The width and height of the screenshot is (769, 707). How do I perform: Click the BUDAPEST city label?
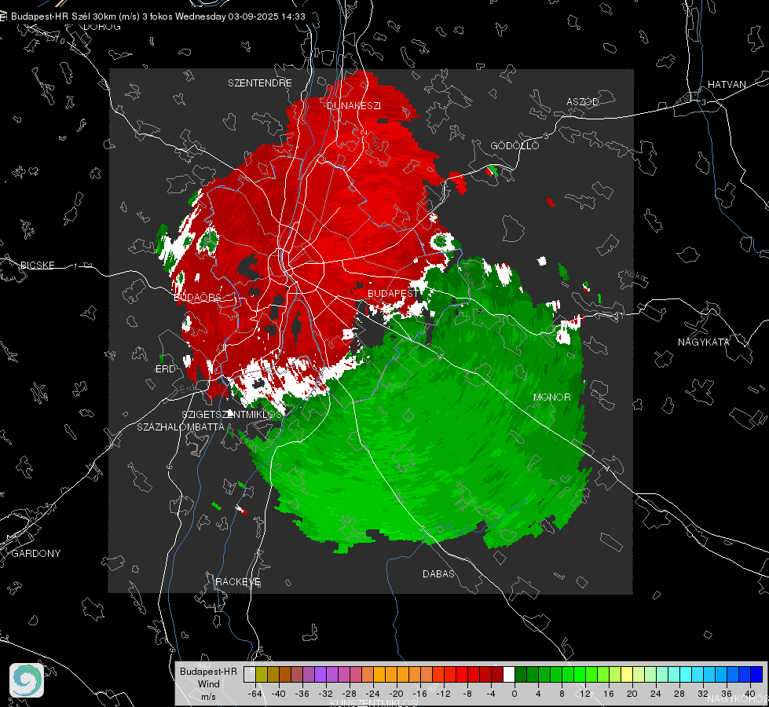392,293
